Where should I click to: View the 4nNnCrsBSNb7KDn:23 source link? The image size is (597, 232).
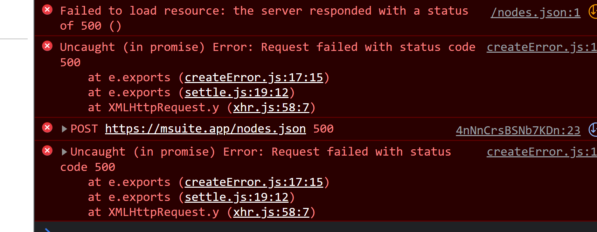pyautogui.click(x=518, y=130)
